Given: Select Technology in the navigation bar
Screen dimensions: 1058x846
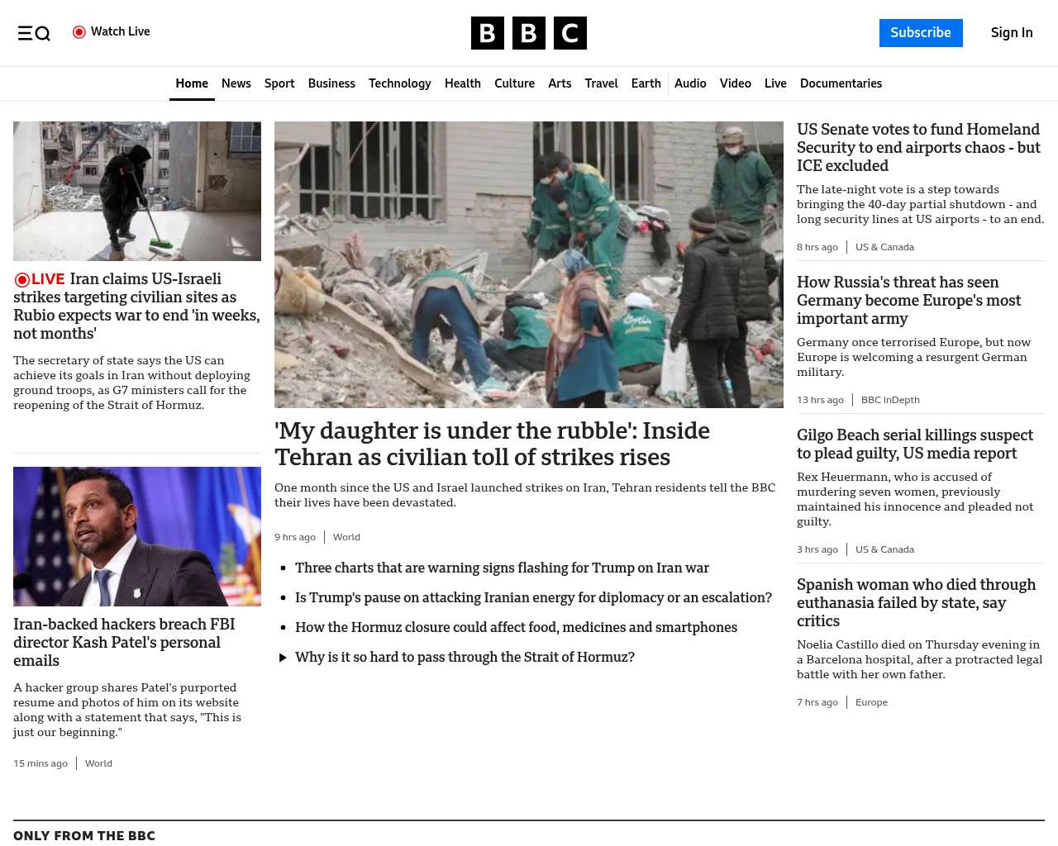Looking at the screenshot, I should (x=399, y=83).
